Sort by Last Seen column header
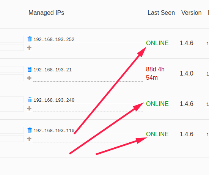Screen dimensions: 209x175 coord(161,13)
